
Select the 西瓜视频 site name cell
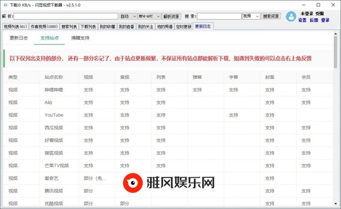pyautogui.click(x=59, y=128)
